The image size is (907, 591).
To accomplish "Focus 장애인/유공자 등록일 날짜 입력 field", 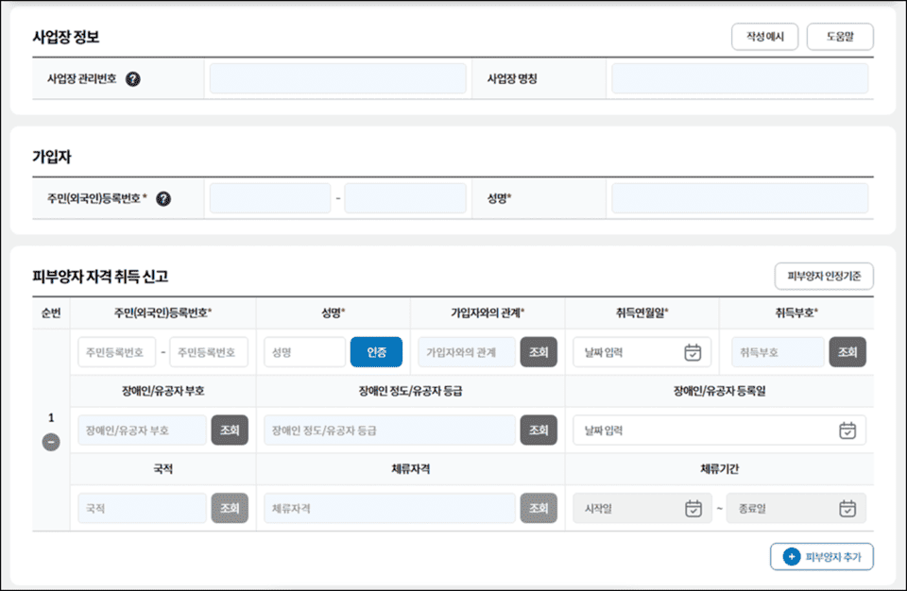I will coord(719,431).
